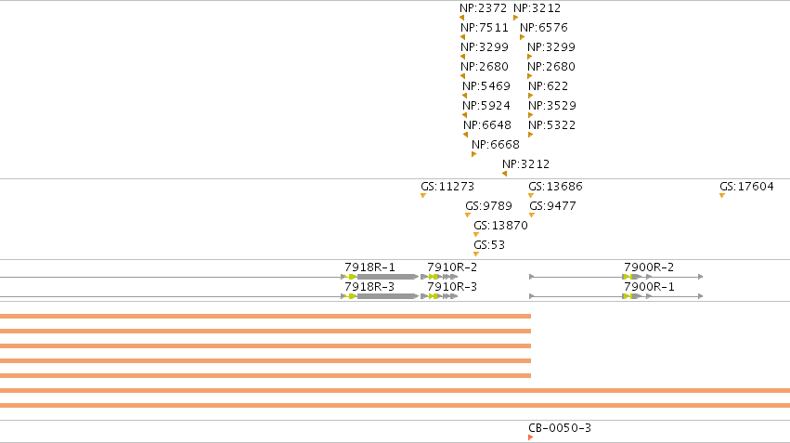
Task: Click the insertion marker under GS:17604
Action: click(722, 196)
